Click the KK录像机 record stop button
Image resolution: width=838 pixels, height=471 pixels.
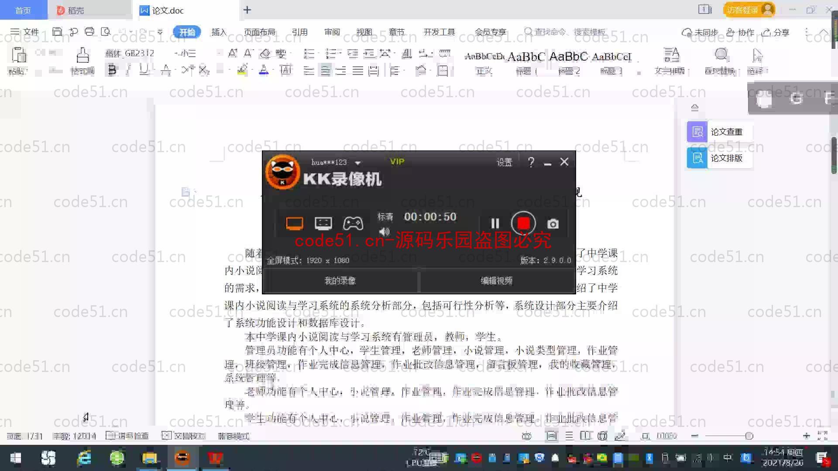click(522, 223)
